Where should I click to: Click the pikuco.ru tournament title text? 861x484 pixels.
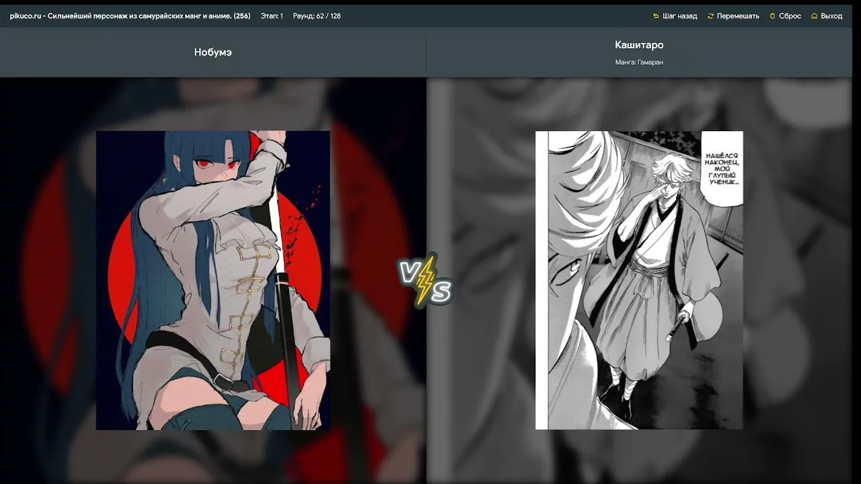click(130, 16)
